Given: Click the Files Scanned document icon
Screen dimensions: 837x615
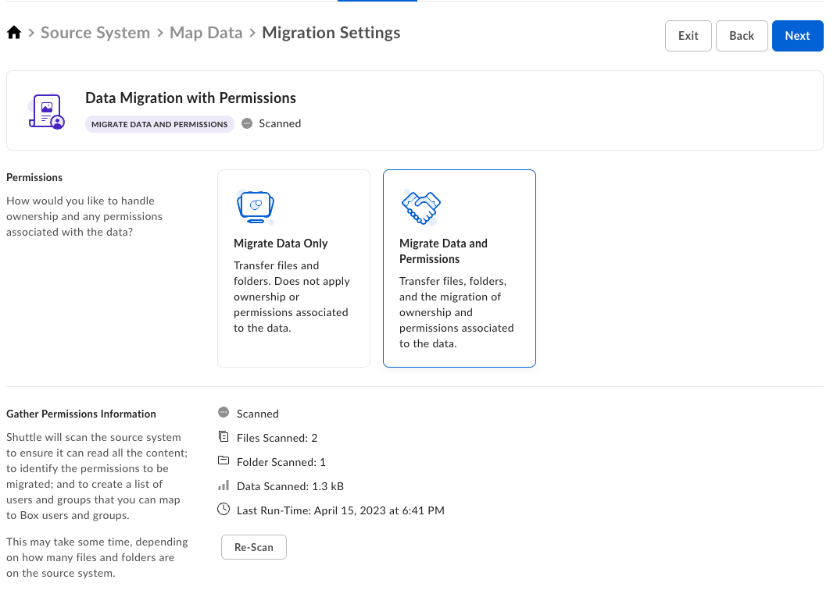Looking at the screenshot, I should click(224, 436).
